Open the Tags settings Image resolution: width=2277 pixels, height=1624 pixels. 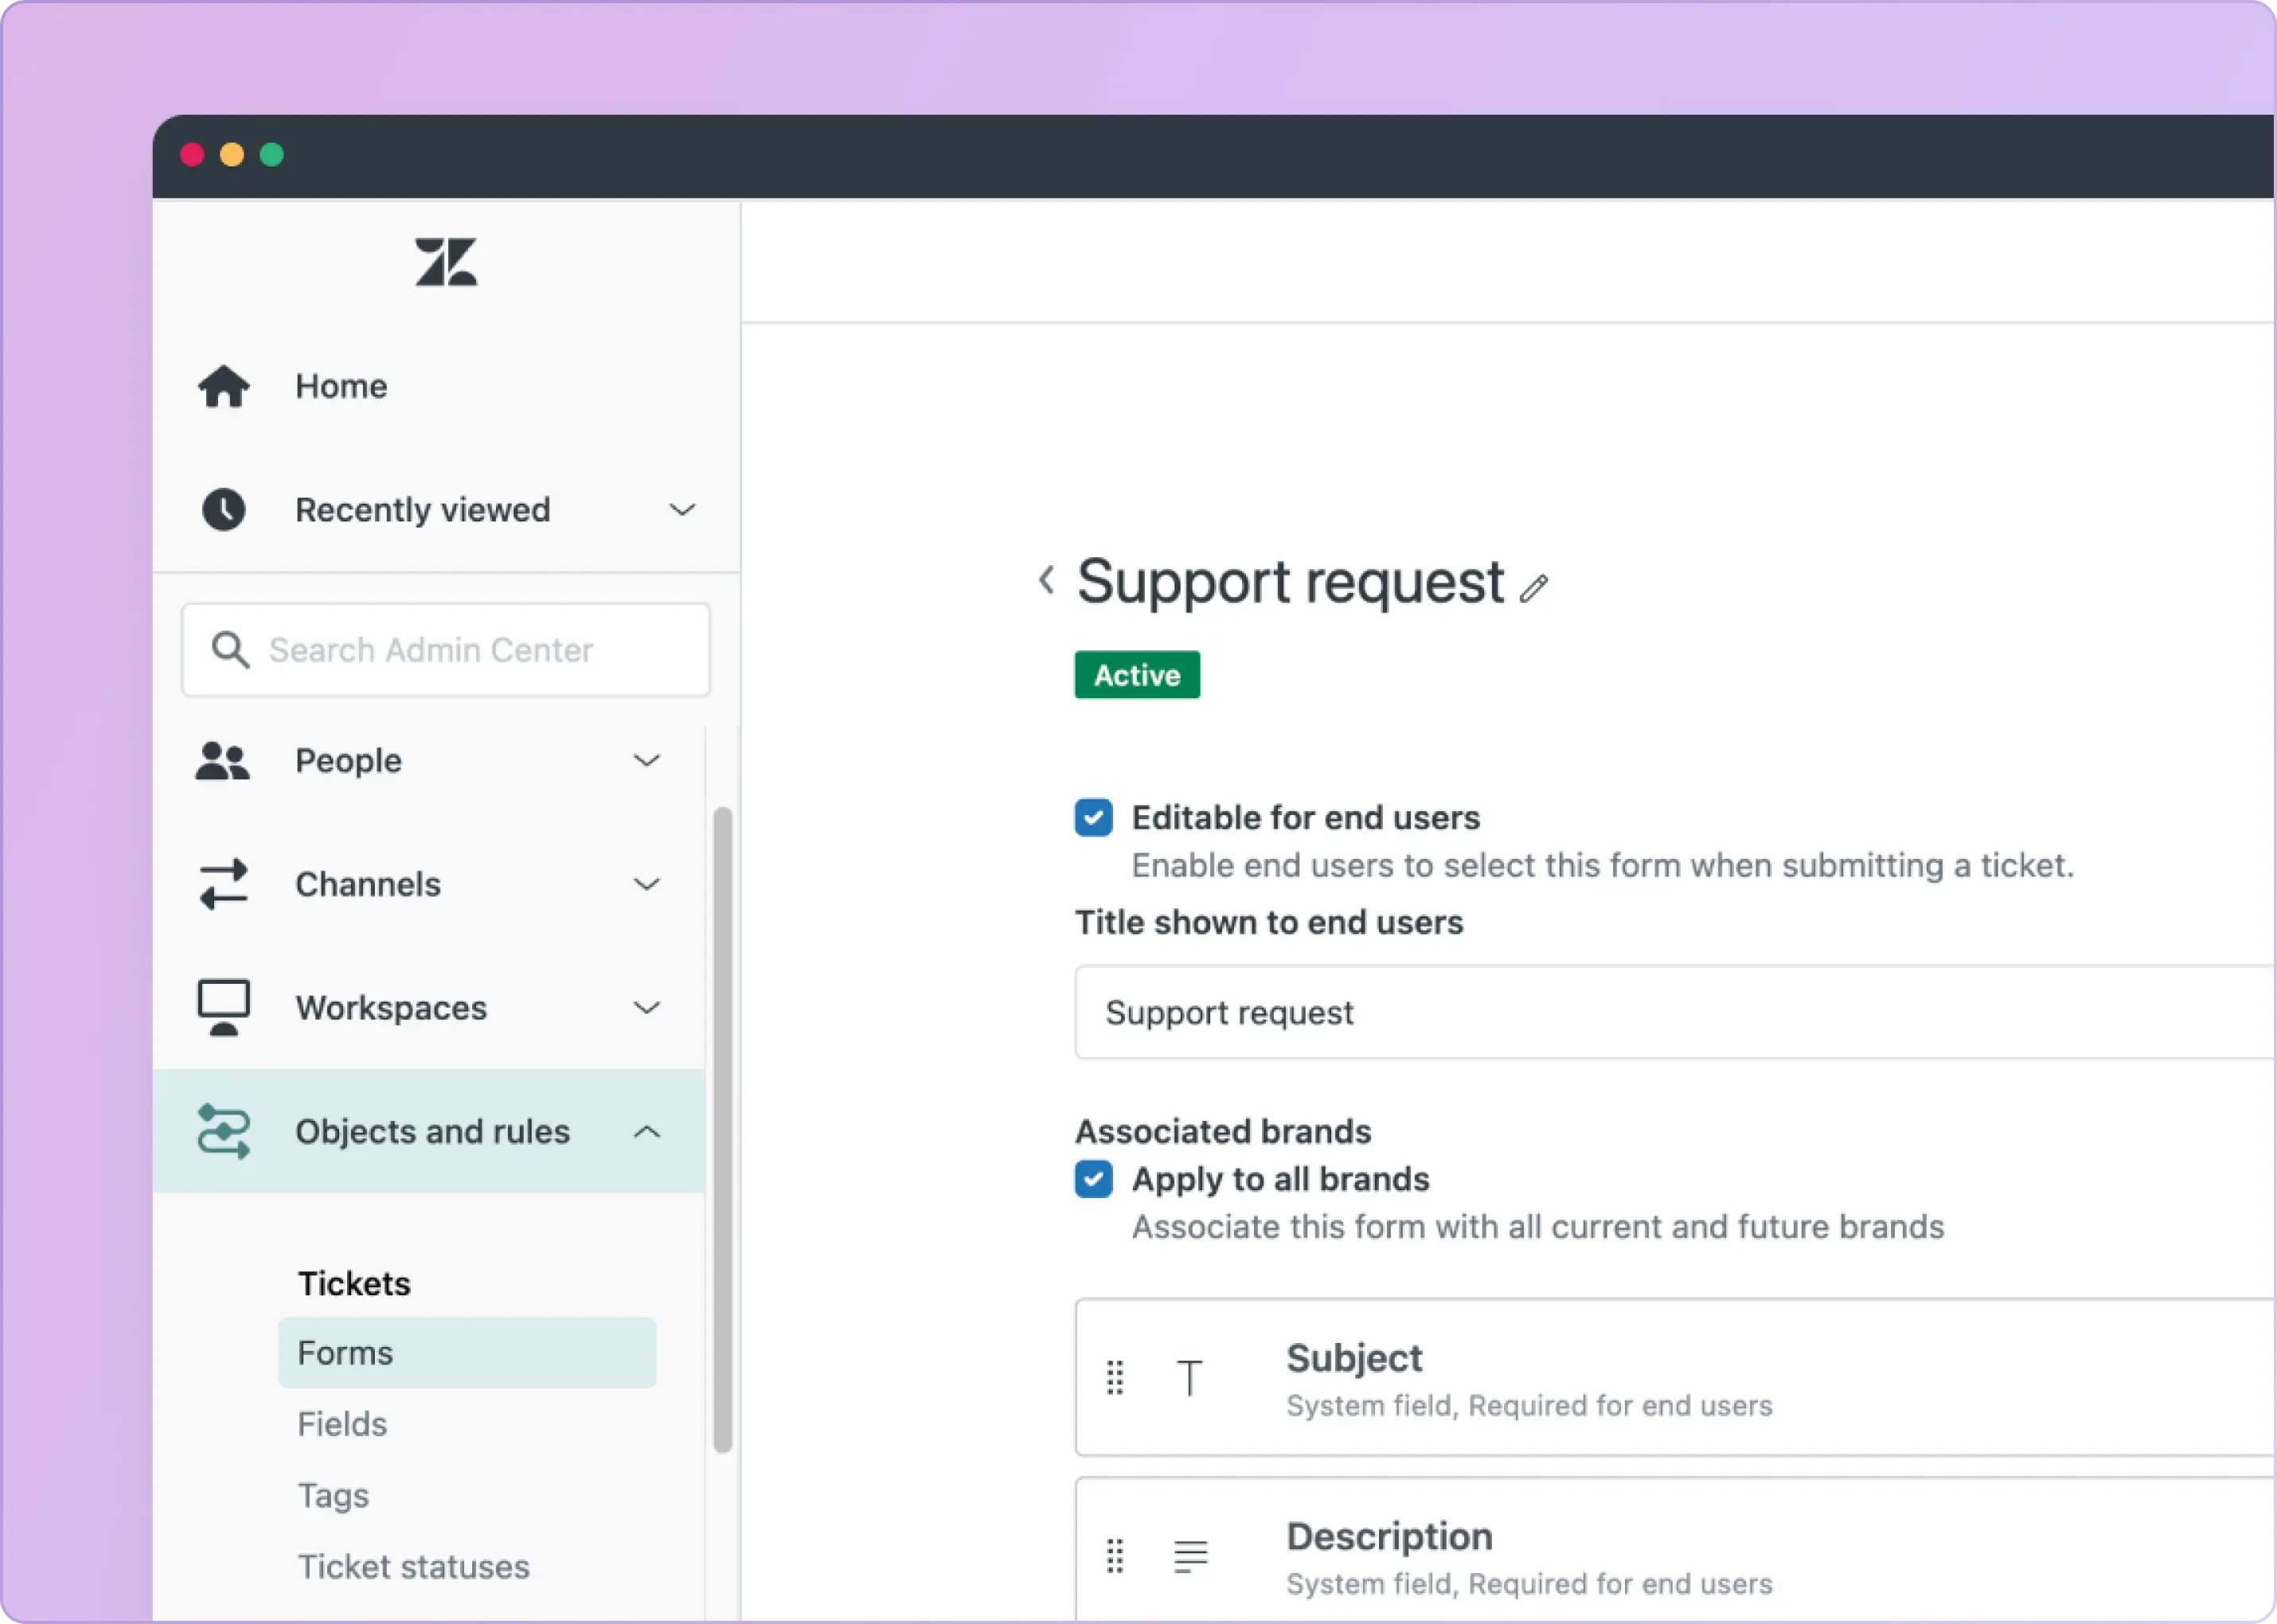click(333, 1495)
